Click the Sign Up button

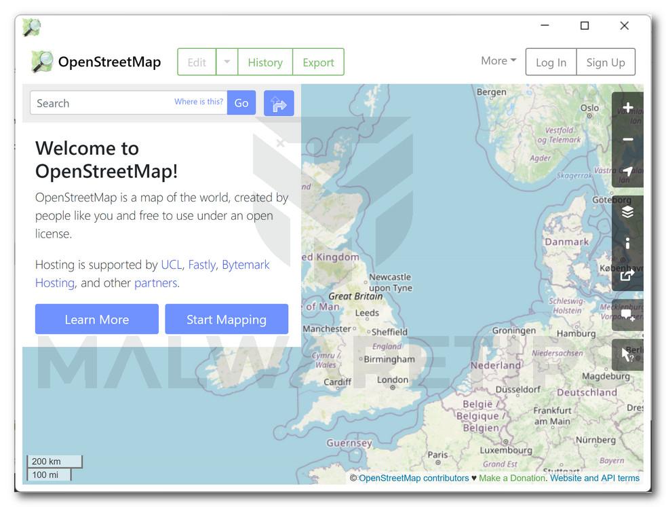[605, 62]
